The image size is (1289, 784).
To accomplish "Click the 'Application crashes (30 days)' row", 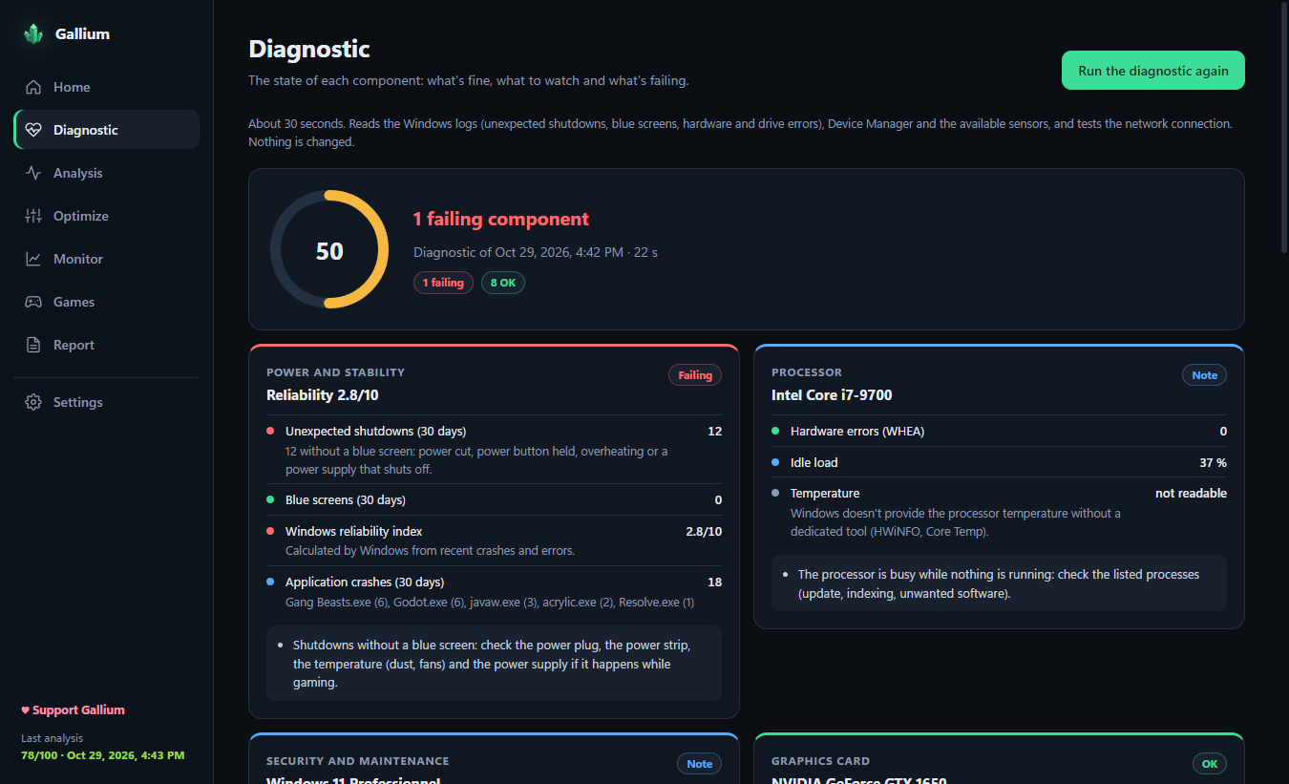I will tap(494, 591).
